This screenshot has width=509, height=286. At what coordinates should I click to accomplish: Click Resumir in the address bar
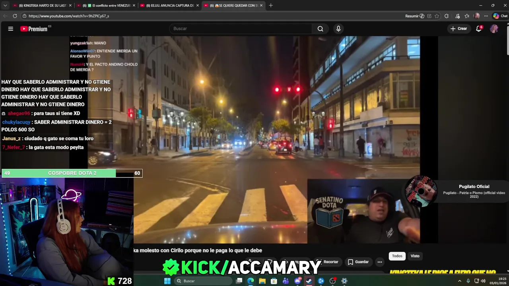pyautogui.click(x=414, y=16)
